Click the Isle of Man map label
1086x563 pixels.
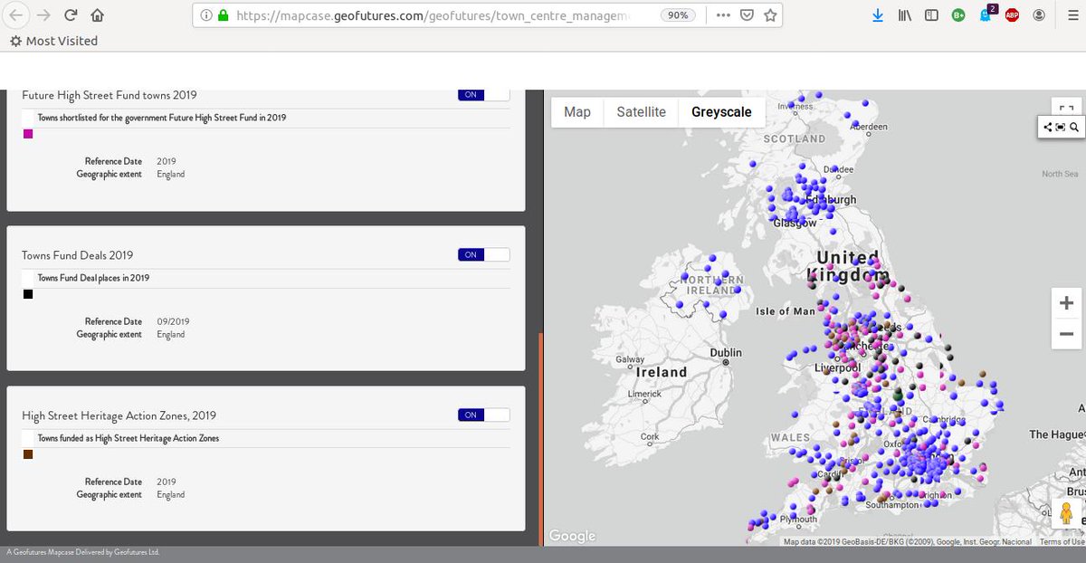786,311
